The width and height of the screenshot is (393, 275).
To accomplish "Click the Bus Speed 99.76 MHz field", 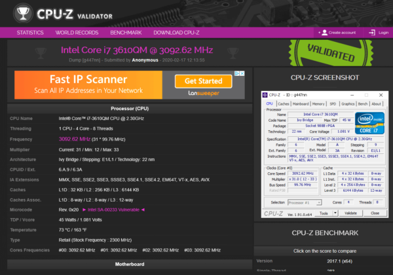I will 303,185.
